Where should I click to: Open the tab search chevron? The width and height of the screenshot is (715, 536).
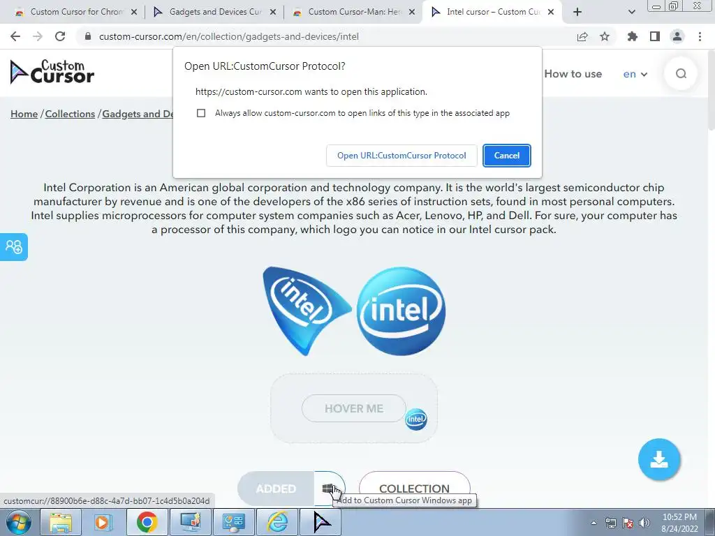(x=631, y=12)
